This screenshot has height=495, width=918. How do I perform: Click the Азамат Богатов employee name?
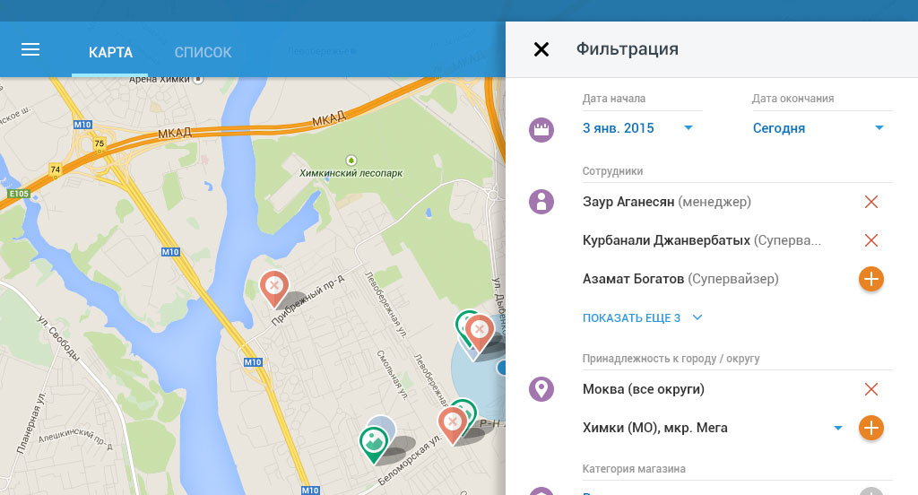tap(634, 279)
